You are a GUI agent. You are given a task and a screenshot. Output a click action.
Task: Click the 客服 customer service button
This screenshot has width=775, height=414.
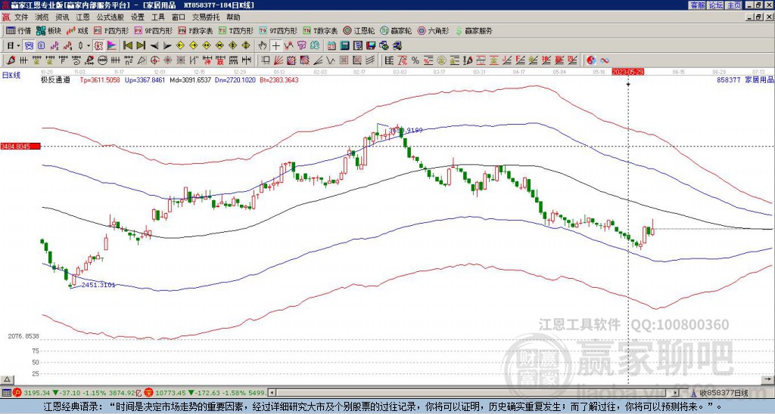click(x=697, y=5)
